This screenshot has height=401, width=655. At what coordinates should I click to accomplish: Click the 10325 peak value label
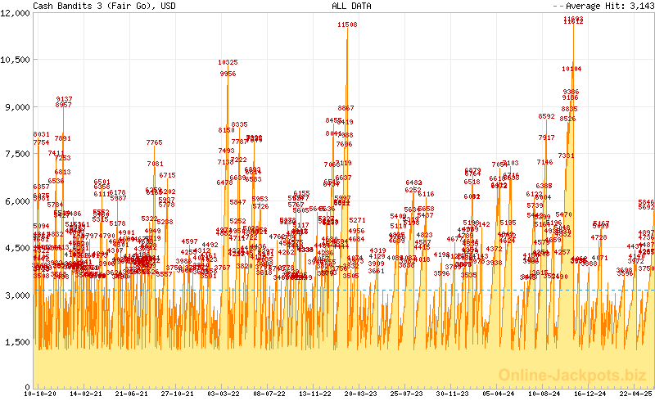228,63
